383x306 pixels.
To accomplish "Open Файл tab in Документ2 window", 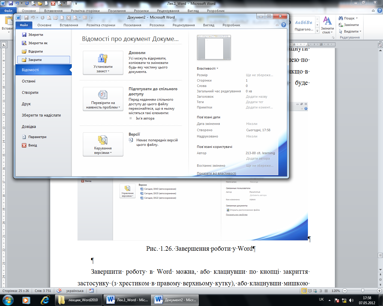I will click(24, 25).
